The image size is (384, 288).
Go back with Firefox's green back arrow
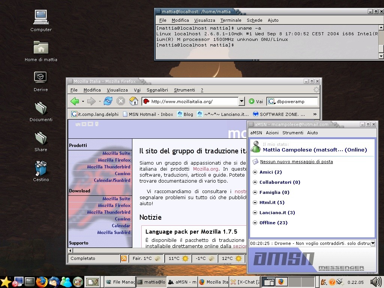coord(75,101)
